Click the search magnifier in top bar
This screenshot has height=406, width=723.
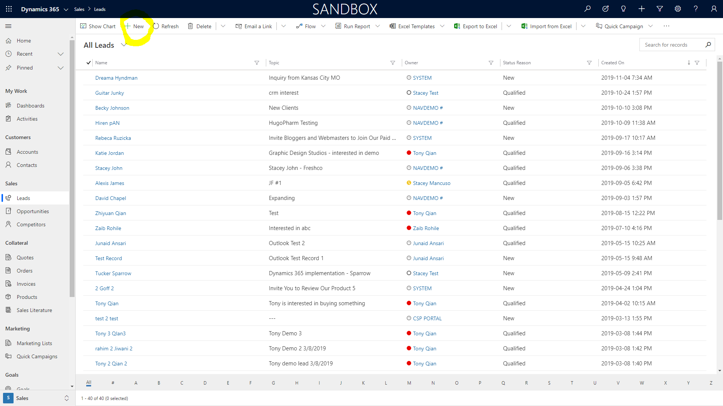(587, 9)
